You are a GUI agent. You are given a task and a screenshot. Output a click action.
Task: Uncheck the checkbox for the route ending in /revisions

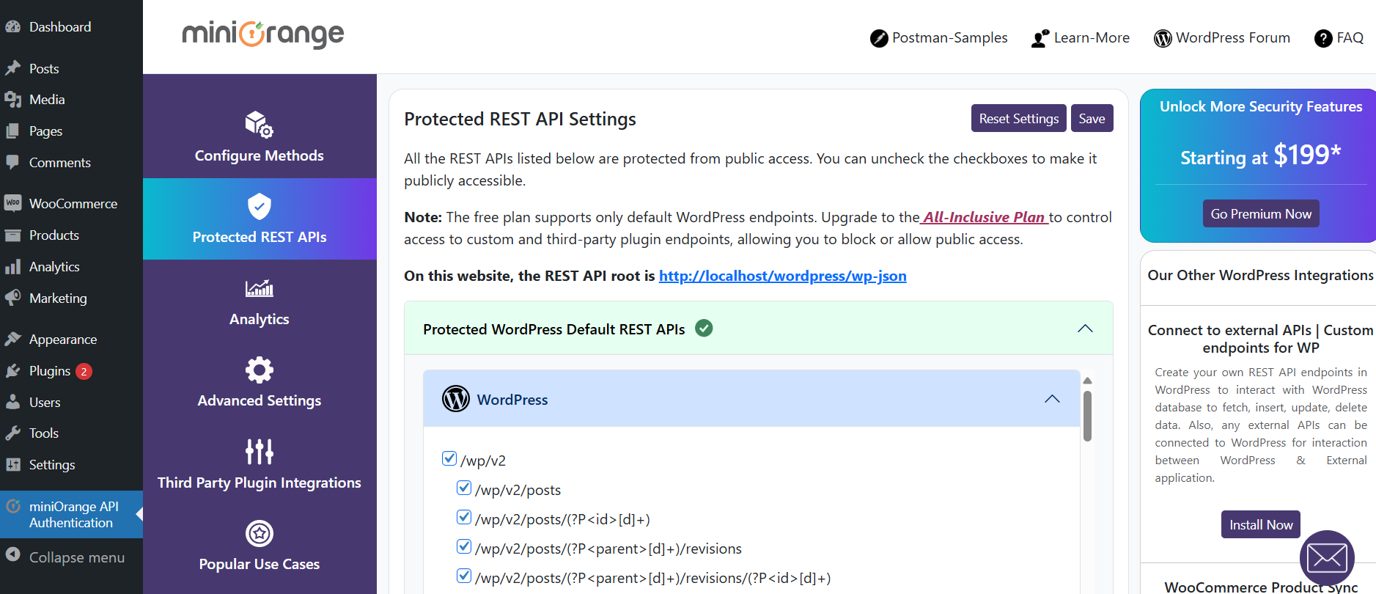pyautogui.click(x=464, y=546)
